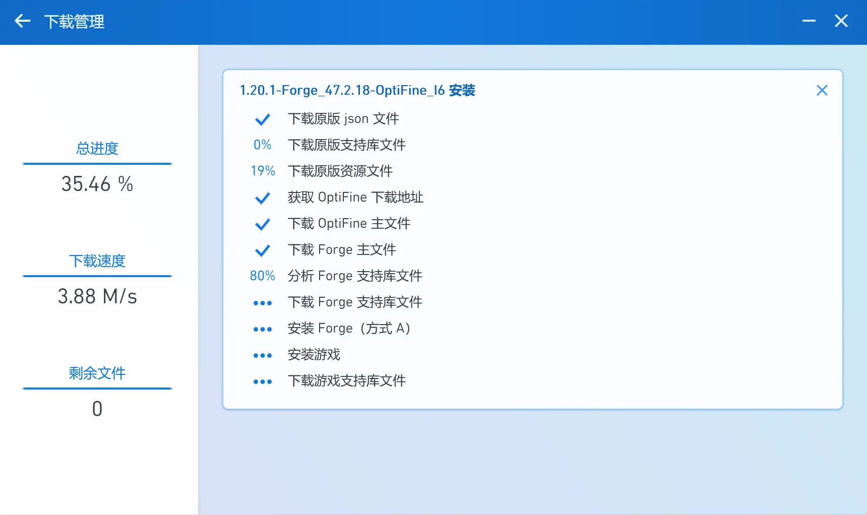Click the 下载速度 label

97,261
